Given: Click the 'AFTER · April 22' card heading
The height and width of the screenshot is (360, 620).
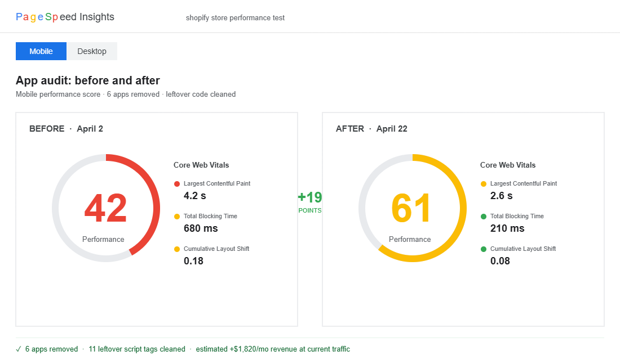Looking at the screenshot, I should pos(371,129).
